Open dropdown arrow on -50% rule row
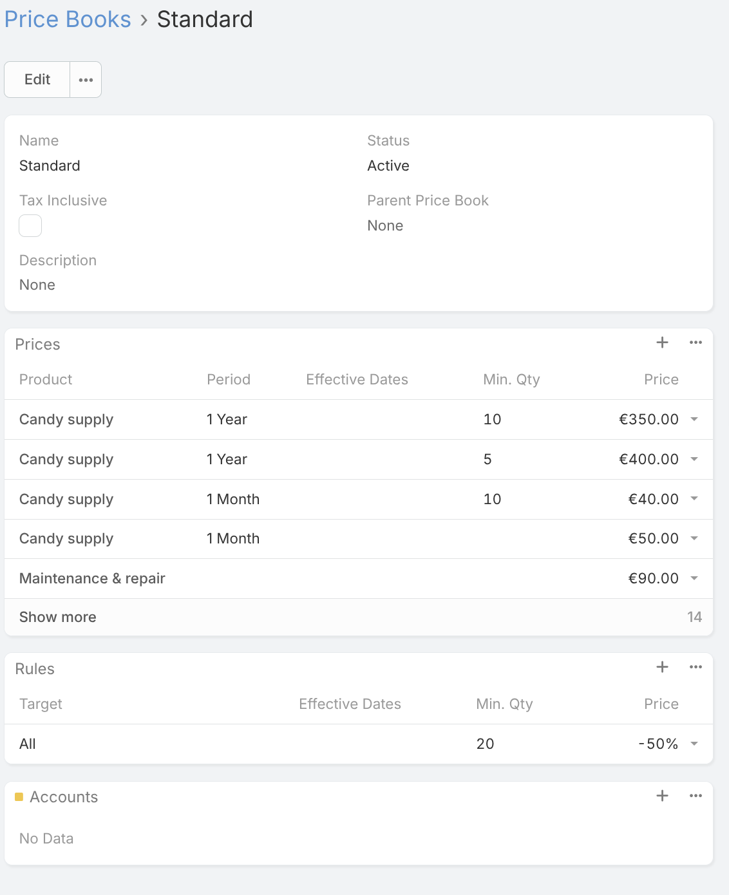The width and height of the screenshot is (729, 895). click(694, 744)
